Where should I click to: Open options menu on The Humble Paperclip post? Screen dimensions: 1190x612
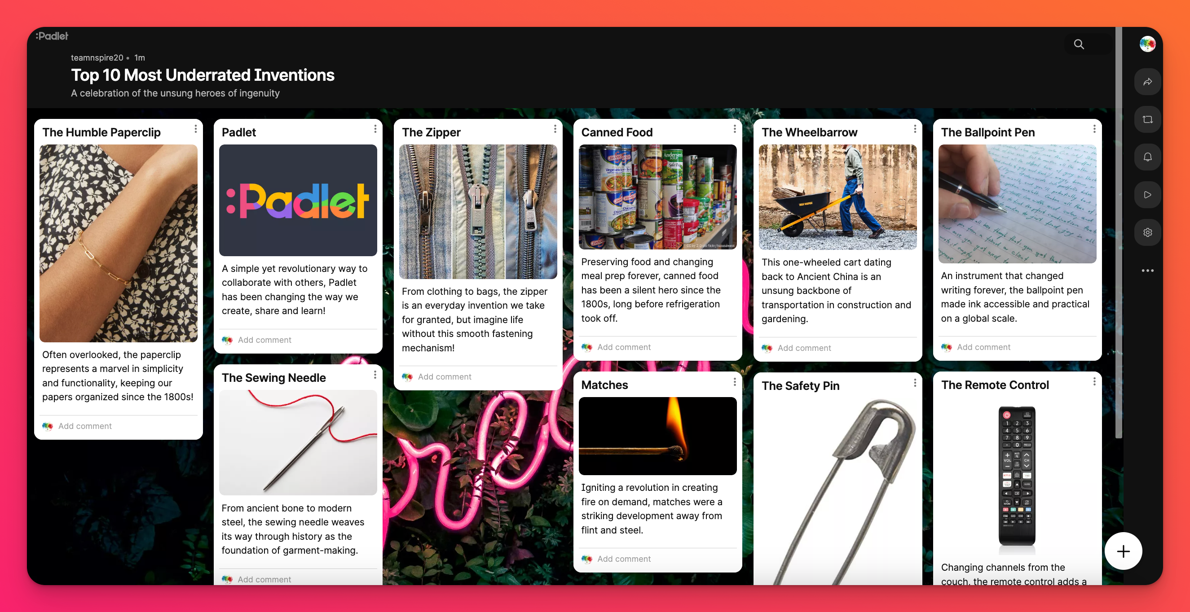click(x=195, y=129)
